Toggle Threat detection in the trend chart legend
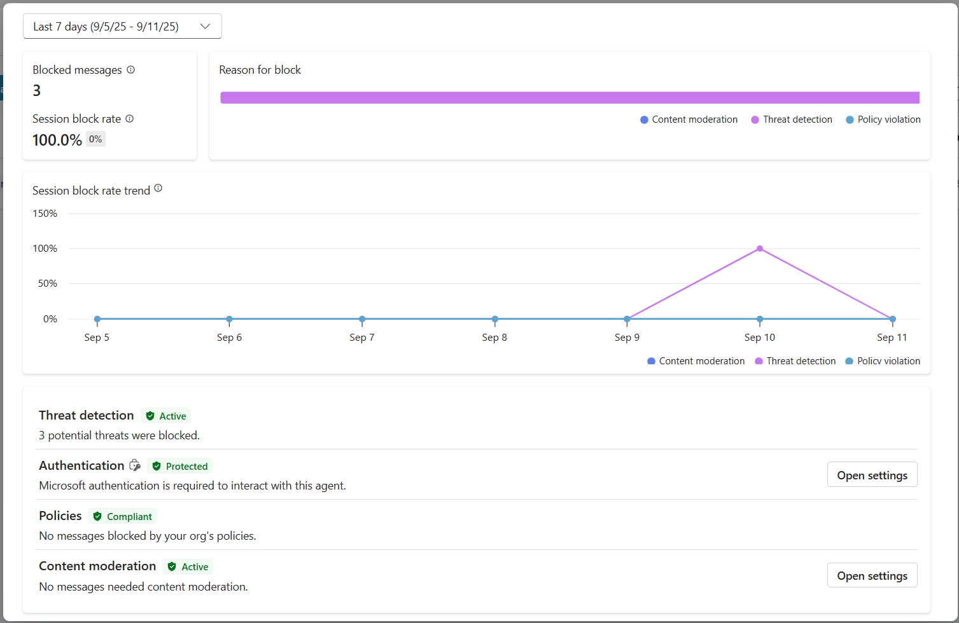This screenshot has width=959, height=623. 795,361
